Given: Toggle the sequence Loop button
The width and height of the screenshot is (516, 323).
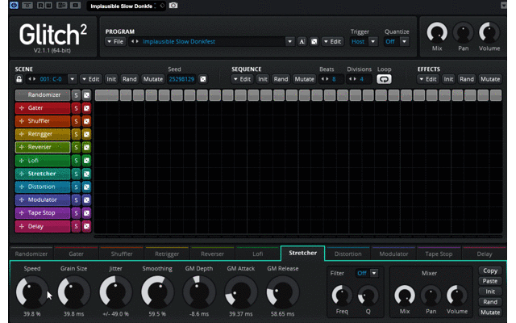Looking at the screenshot, I should pyautogui.click(x=384, y=79).
